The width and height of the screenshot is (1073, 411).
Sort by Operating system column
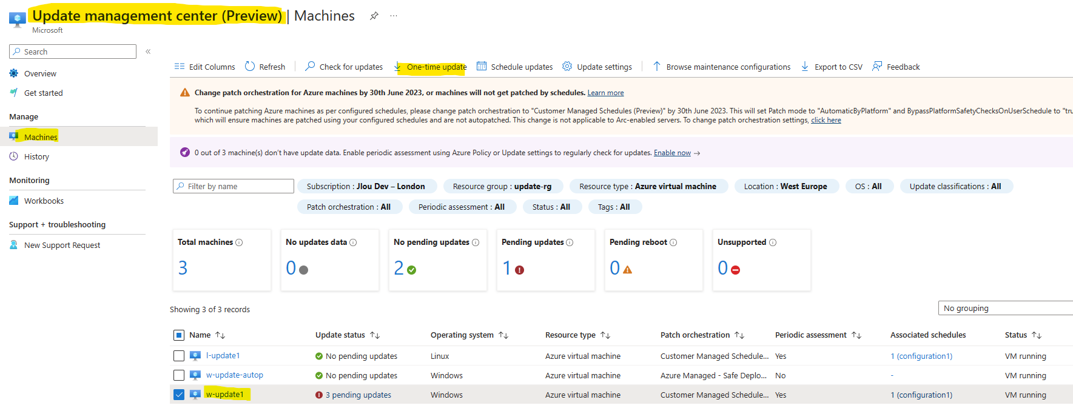pyautogui.click(x=469, y=335)
